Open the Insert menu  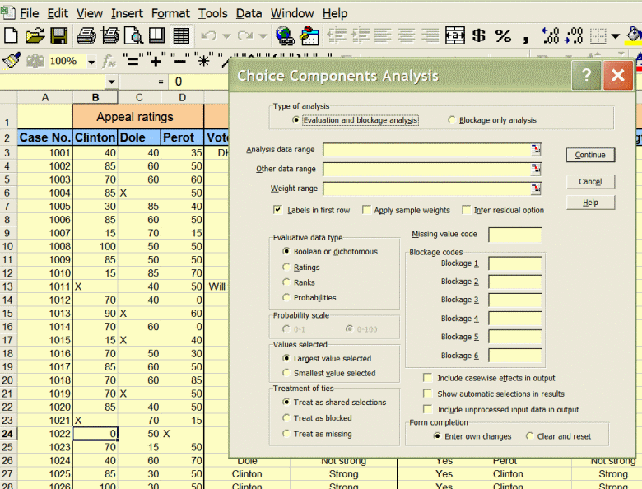pyautogui.click(x=127, y=13)
